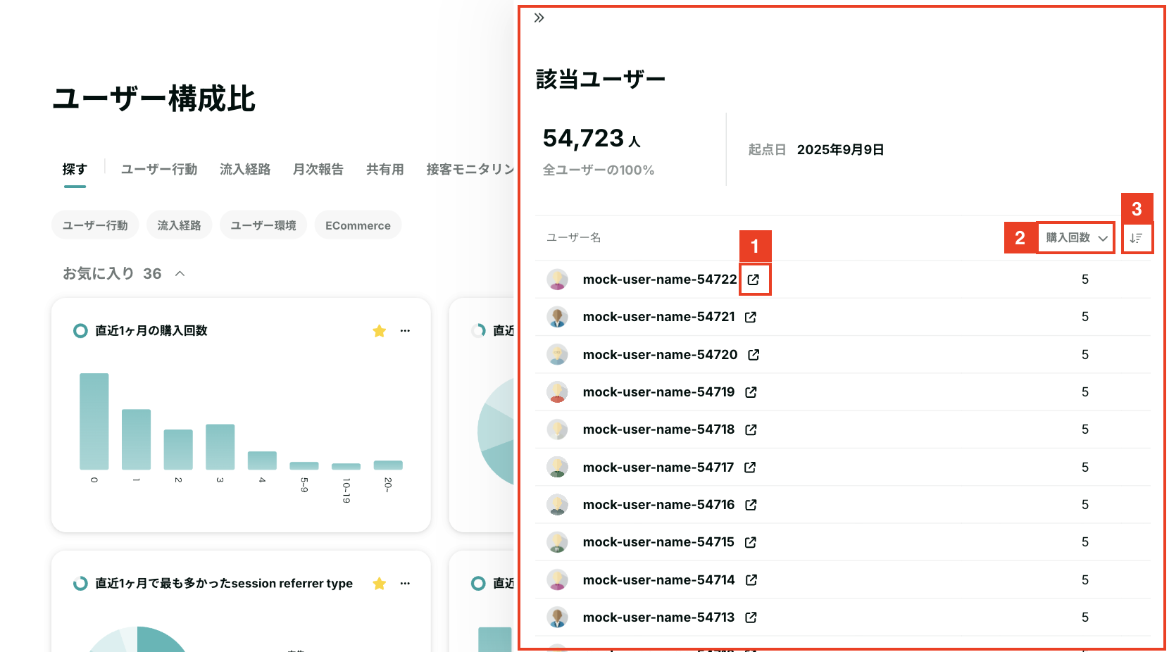Filter by ユーザー環境 chip
This screenshot has width=1169, height=652.
tap(263, 225)
